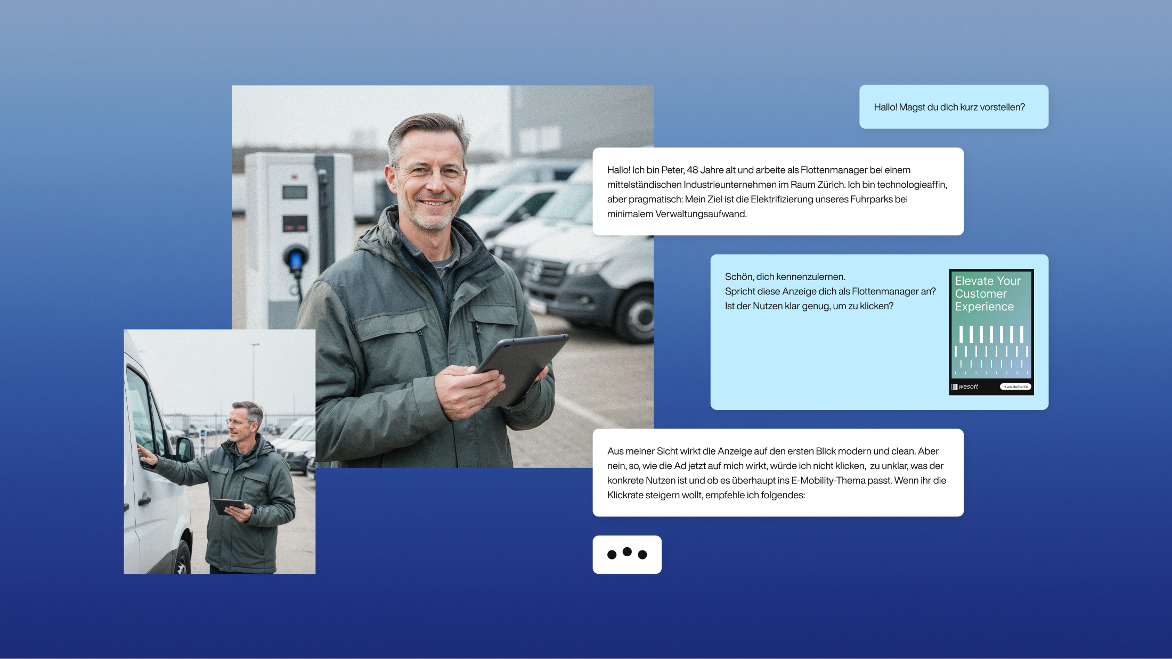Click the arrow icon in ws.de/berlin pill

click(x=1005, y=386)
